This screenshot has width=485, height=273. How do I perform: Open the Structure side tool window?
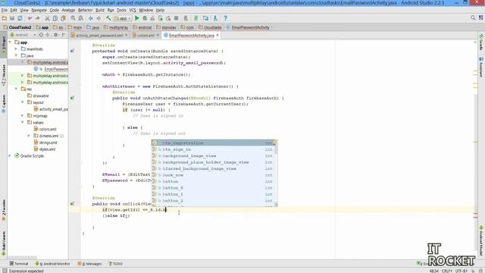(4, 75)
